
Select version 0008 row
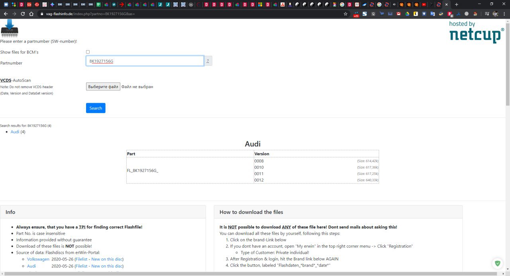coord(316,161)
